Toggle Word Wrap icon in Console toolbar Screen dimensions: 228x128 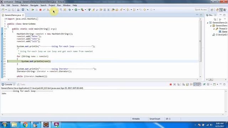[191, 85]
